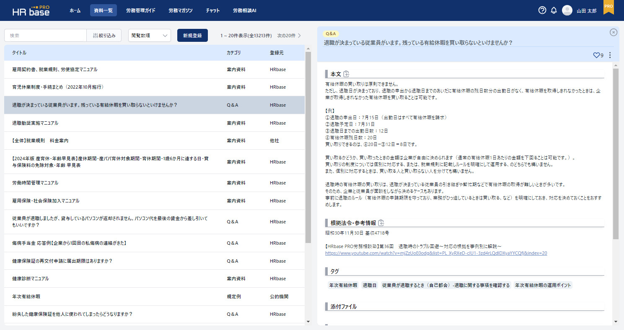
Task: Switch to the 労務相談AI tab
Action: tap(244, 10)
